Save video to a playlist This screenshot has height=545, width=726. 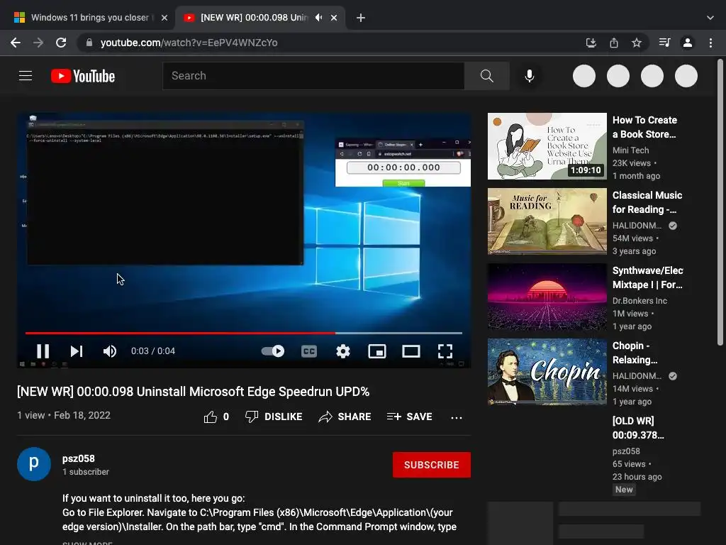409,417
